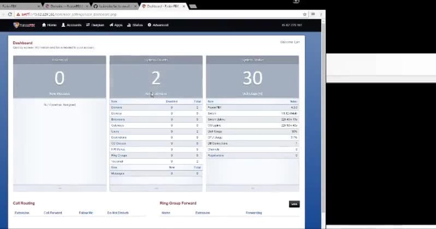Image resolution: width=436 pixels, height=229 pixels.
Task: Click the Registrations row
Action: tap(252, 155)
